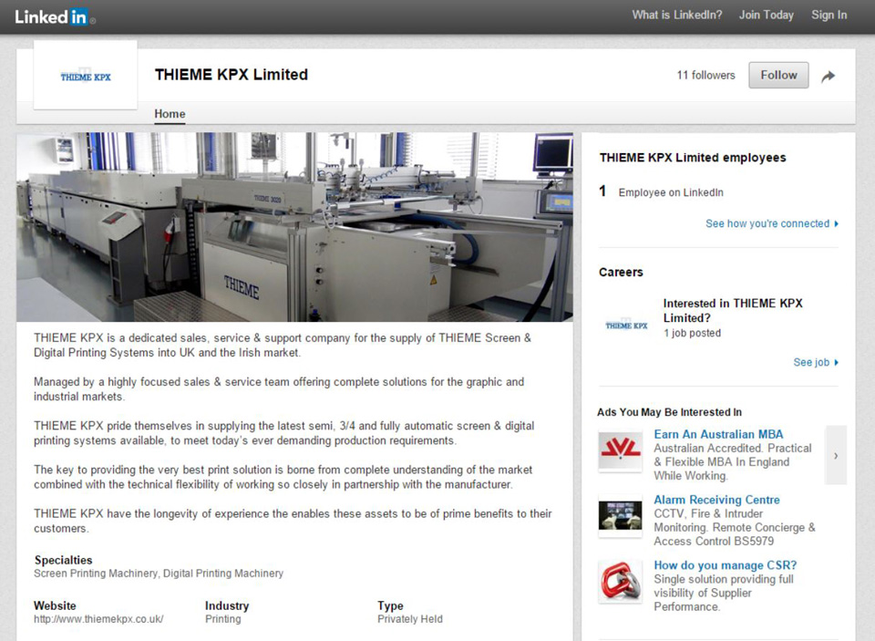Click the Printing industry value
Image resolution: width=875 pixels, height=641 pixels.
[x=223, y=619]
